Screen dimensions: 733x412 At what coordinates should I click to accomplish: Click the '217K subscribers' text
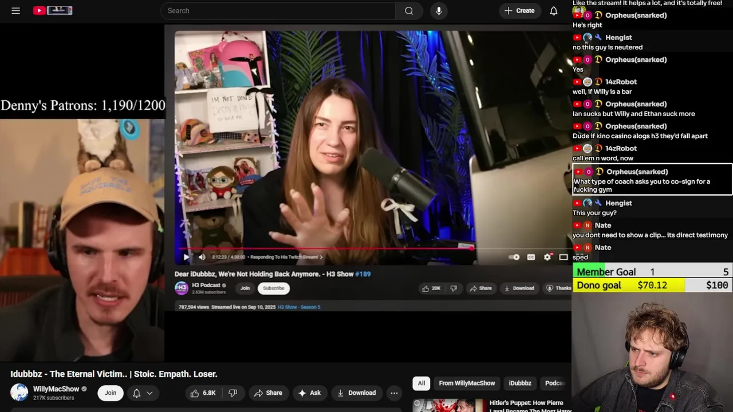click(x=53, y=398)
